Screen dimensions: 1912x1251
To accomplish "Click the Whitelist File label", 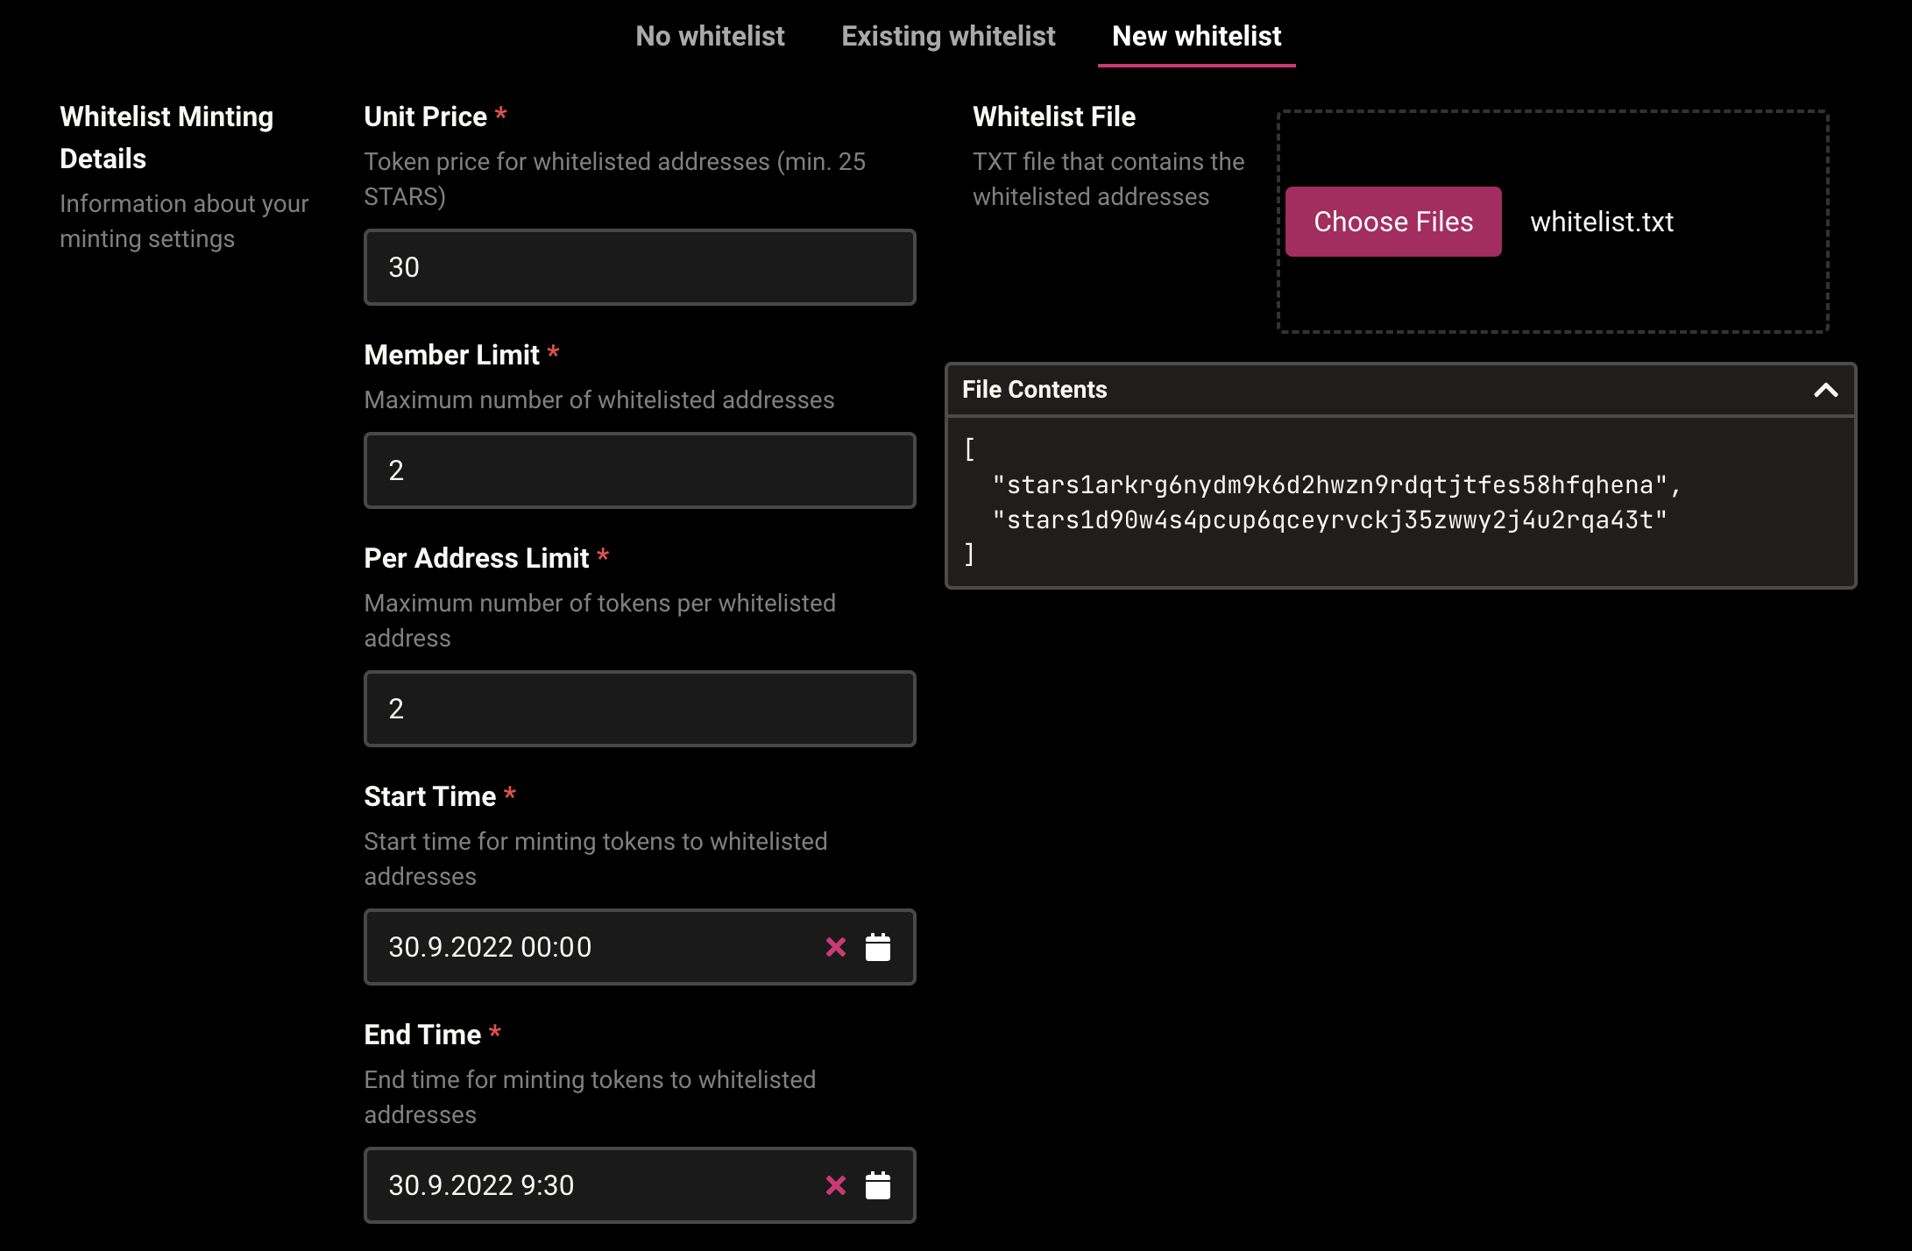I will 1053,117.
